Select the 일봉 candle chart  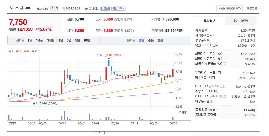[141, 40]
